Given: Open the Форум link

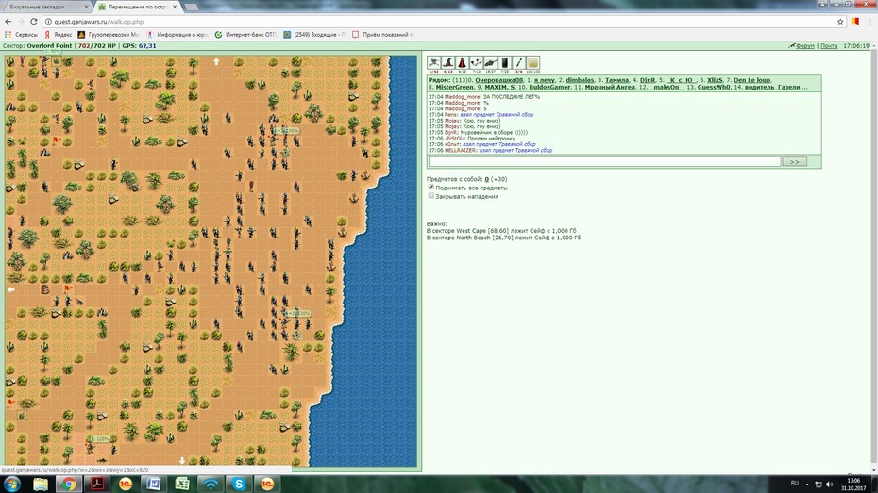Looking at the screenshot, I should [805, 46].
